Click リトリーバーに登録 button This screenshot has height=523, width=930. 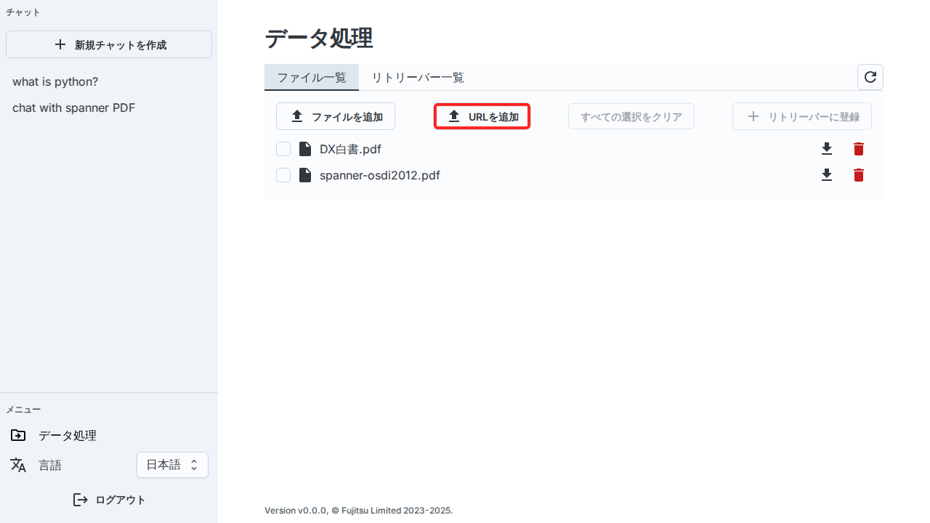[x=802, y=116]
